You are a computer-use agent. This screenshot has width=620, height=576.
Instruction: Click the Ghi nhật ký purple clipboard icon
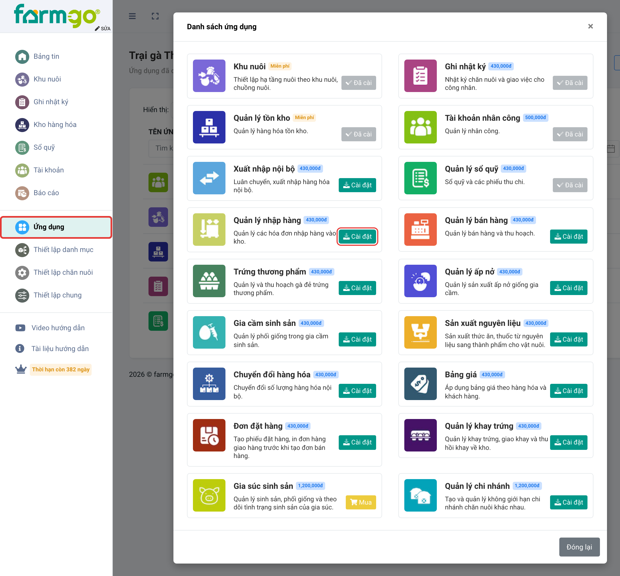(x=420, y=76)
